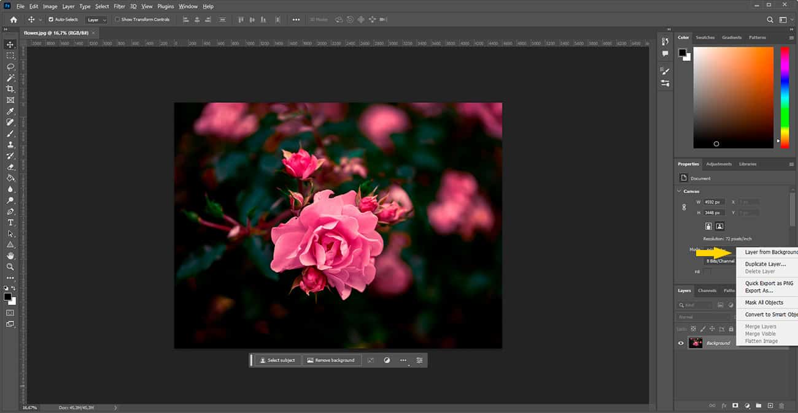Viewport: 798px width, 413px height.
Task: Select the Zoom tool in toolbar
Action: pyautogui.click(x=10, y=267)
